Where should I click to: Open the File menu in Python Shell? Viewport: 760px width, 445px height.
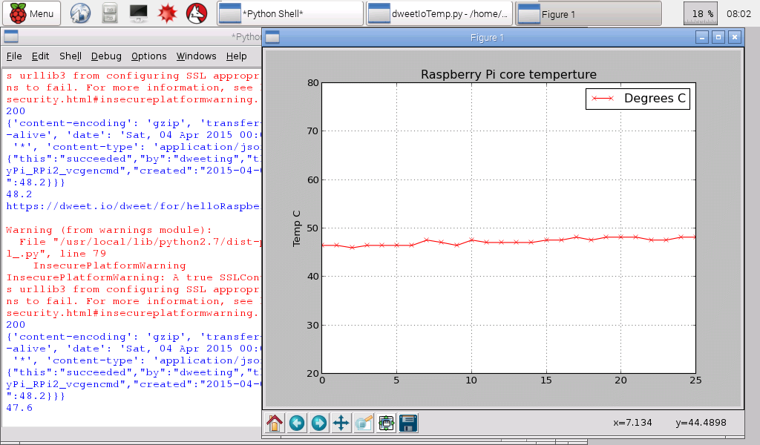(14, 56)
